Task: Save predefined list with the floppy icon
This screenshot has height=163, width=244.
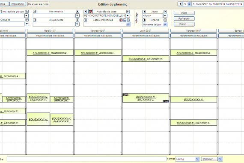Action: click(x=125, y=20)
